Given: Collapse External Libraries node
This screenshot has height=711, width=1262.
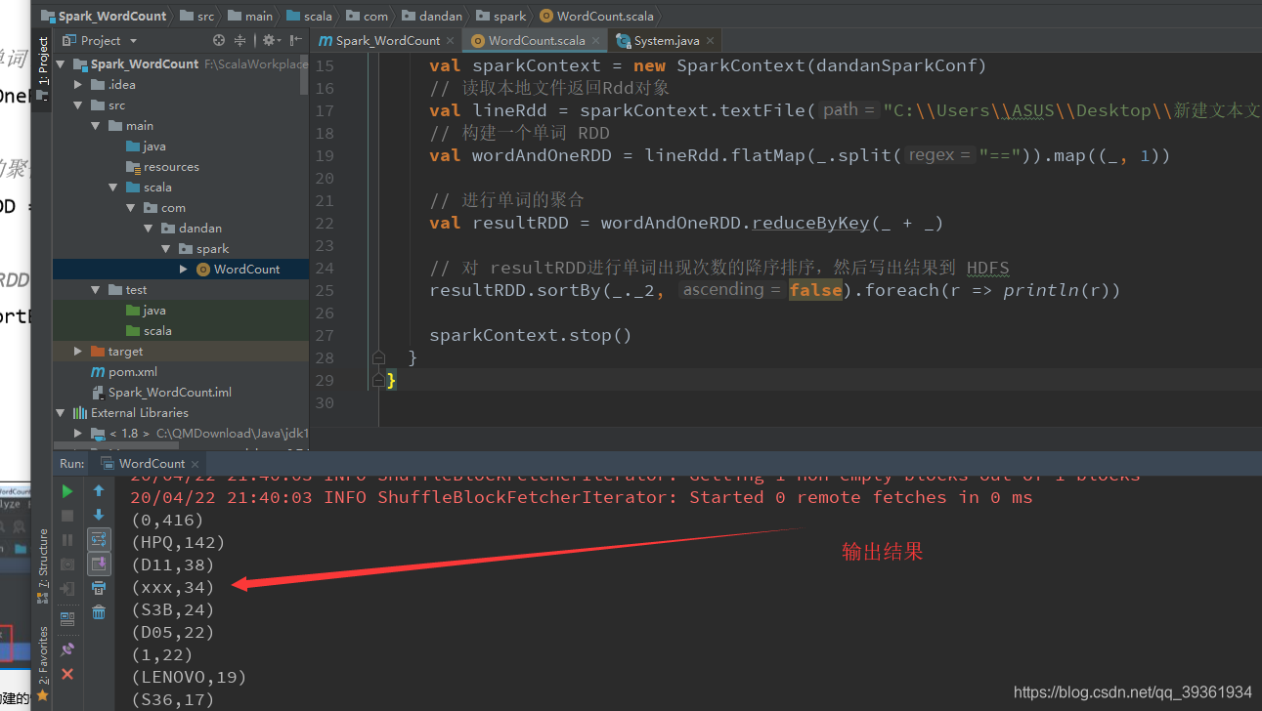Looking at the screenshot, I should (x=61, y=413).
